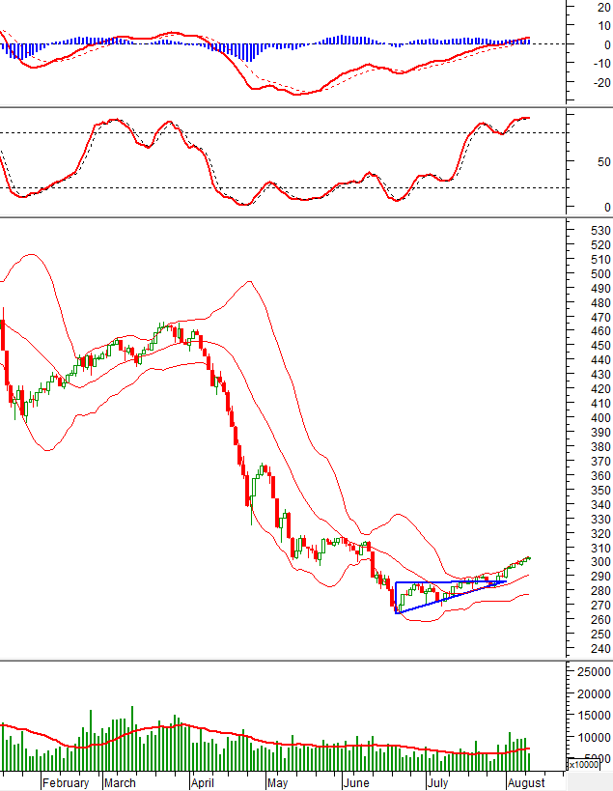Screen dimensions: 613x791
Task: Click the 250 price axis label
Action: (599, 635)
